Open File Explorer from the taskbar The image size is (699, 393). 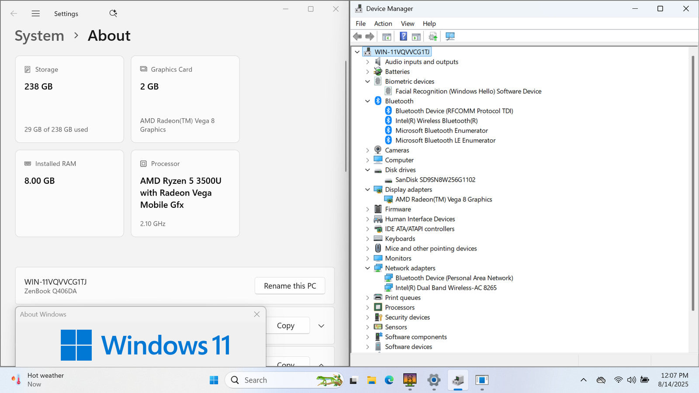(371, 380)
